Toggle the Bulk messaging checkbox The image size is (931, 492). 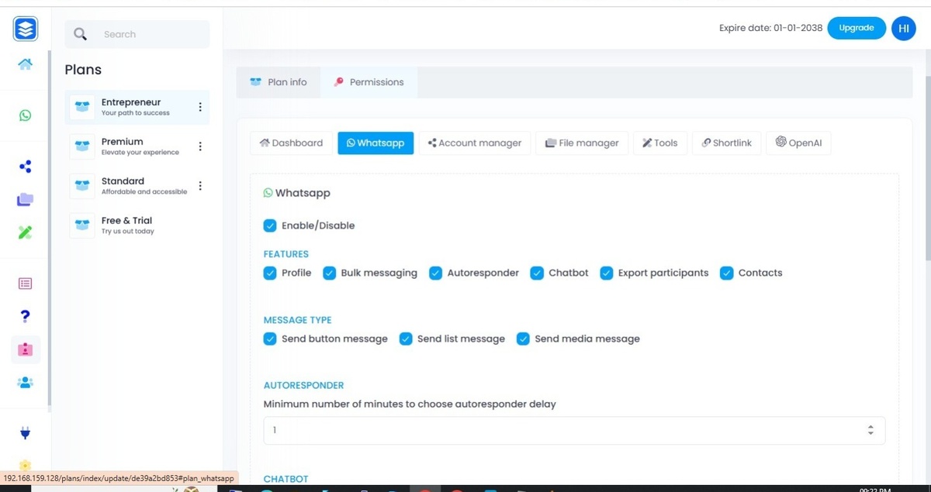coord(329,273)
